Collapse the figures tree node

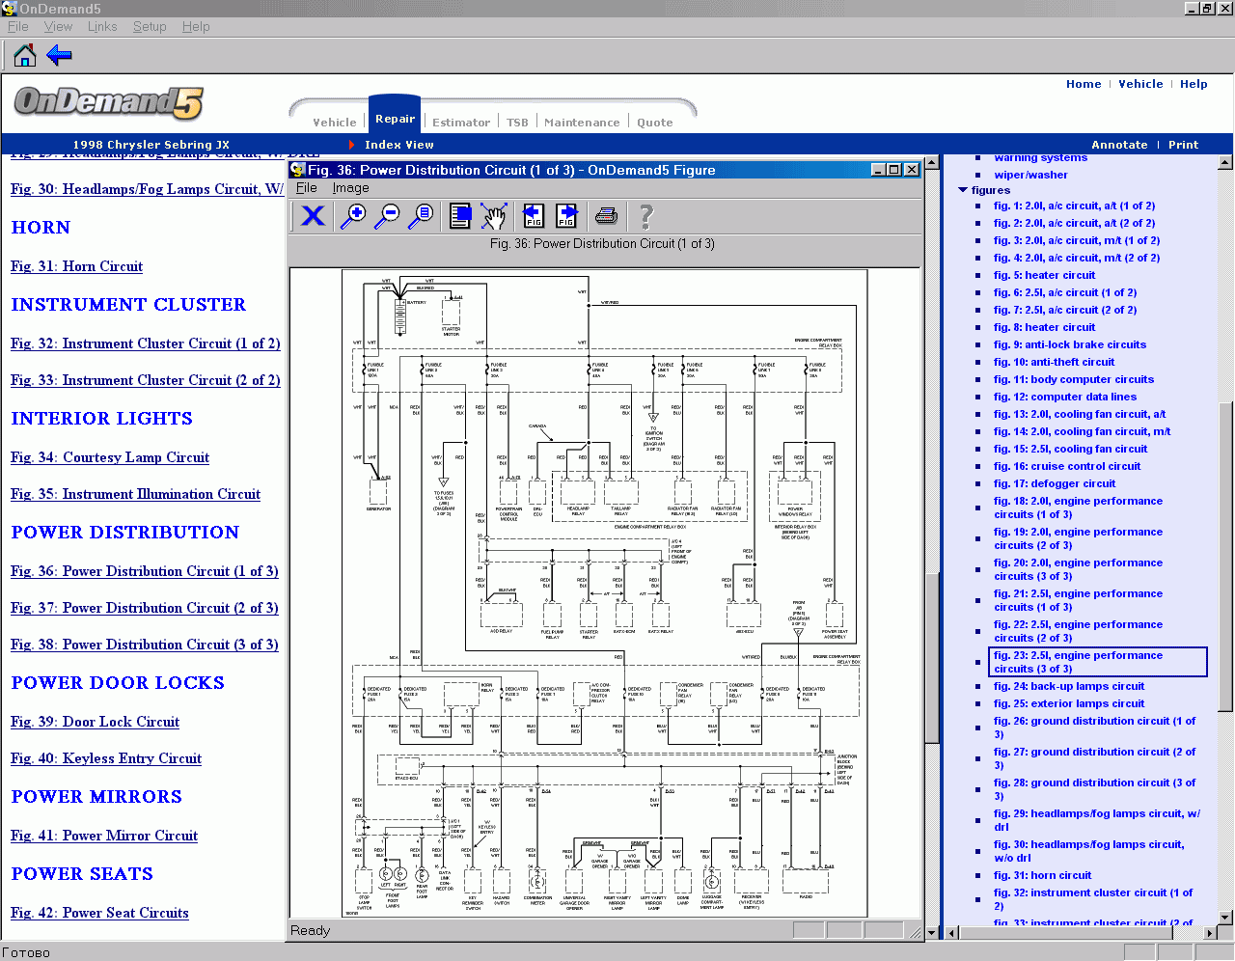coord(962,190)
